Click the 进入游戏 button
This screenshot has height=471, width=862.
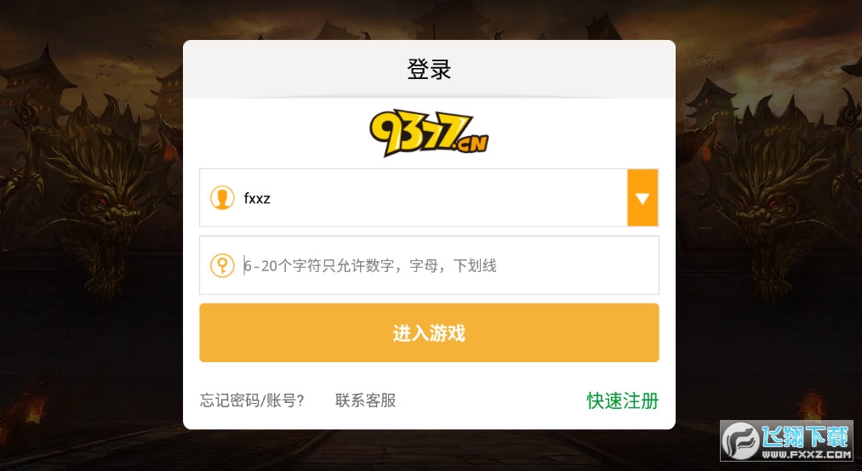pyautogui.click(x=429, y=332)
